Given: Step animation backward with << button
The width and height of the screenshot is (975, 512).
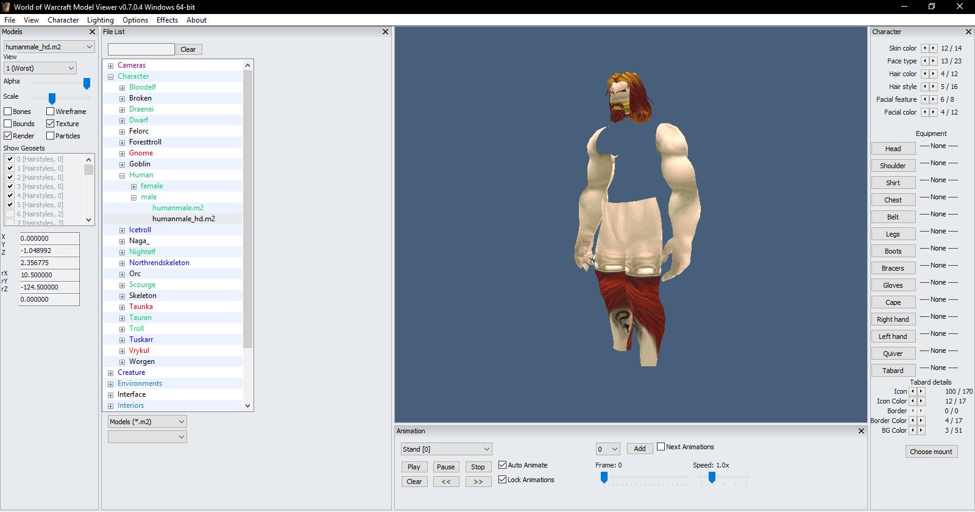Looking at the screenshot, I should (x=446, y=482).
